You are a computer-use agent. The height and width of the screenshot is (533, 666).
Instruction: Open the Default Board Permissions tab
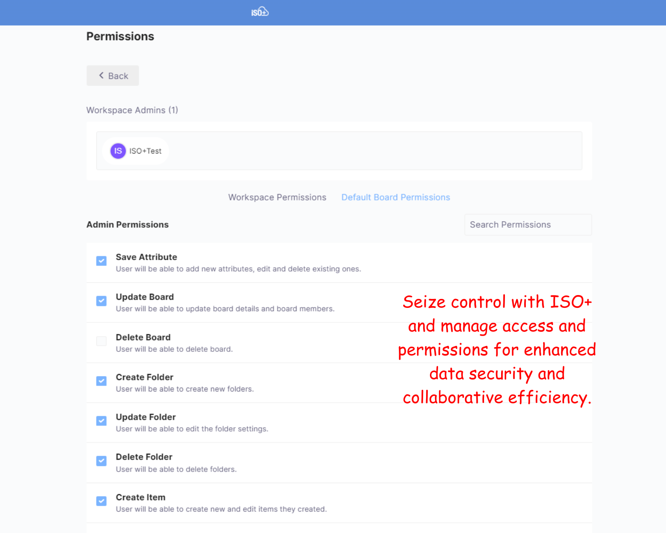click(395, 197)
